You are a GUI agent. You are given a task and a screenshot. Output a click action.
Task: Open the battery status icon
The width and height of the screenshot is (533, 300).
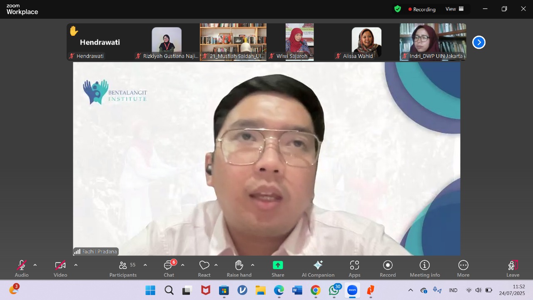pos(488,290)
